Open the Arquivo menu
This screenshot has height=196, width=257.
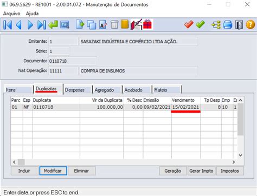[x=12, y=14]
